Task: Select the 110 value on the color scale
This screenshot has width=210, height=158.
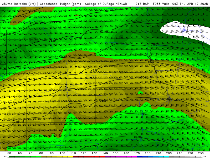Action: point(73,153)
